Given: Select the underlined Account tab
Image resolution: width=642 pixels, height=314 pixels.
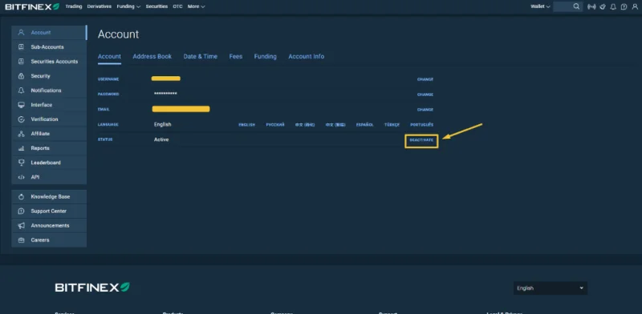Looking at the screenshot, I should coord(109,56).
